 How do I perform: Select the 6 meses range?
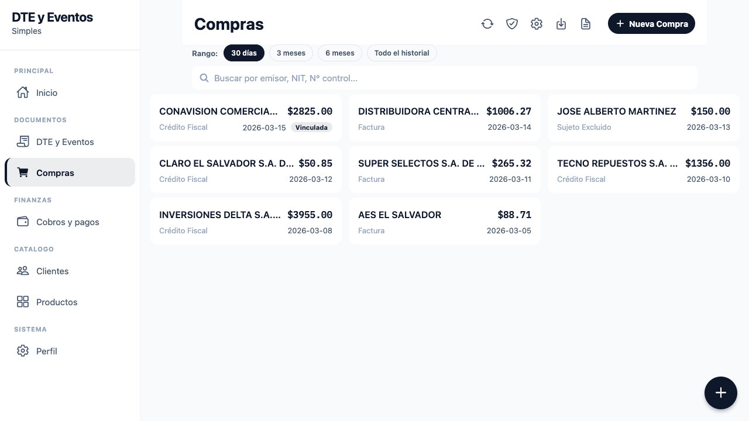(340, 53)
